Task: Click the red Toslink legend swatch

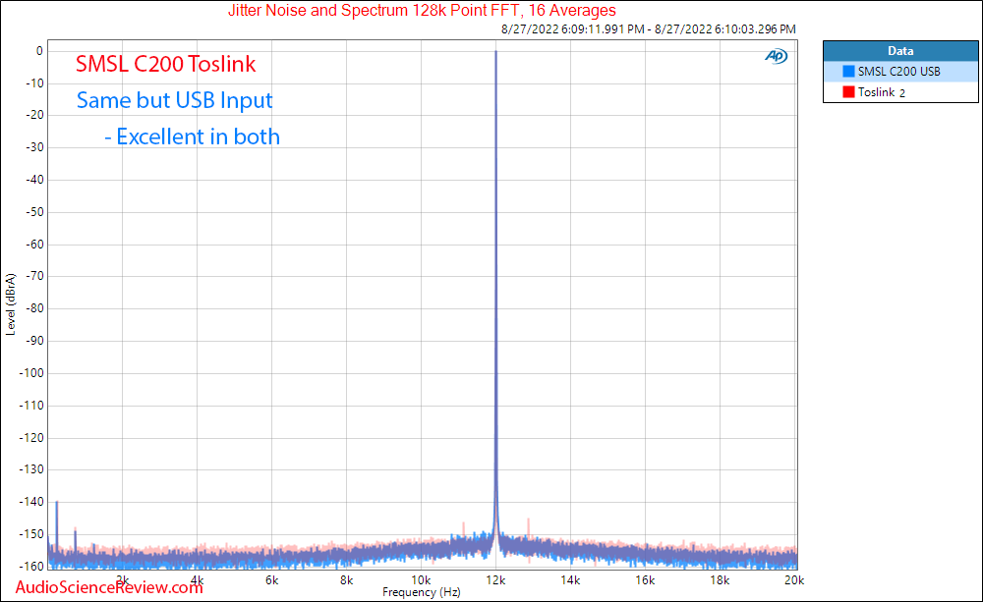Action: 848,92
